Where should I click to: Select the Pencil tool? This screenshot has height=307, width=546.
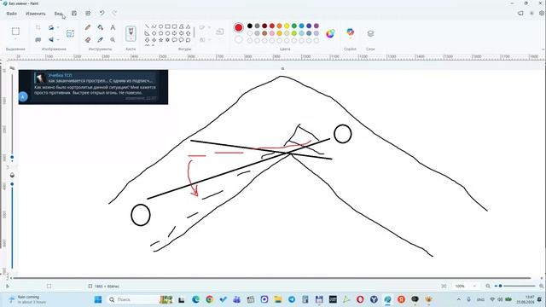[88, 27]
